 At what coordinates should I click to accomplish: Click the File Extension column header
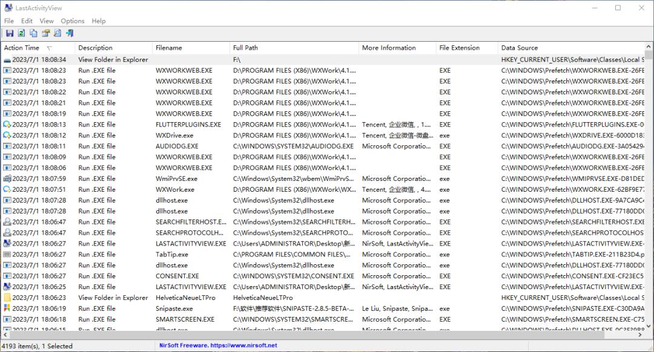click(460, 48)
